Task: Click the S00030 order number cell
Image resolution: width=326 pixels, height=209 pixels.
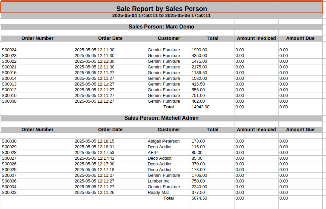Action: coord(38,141)
